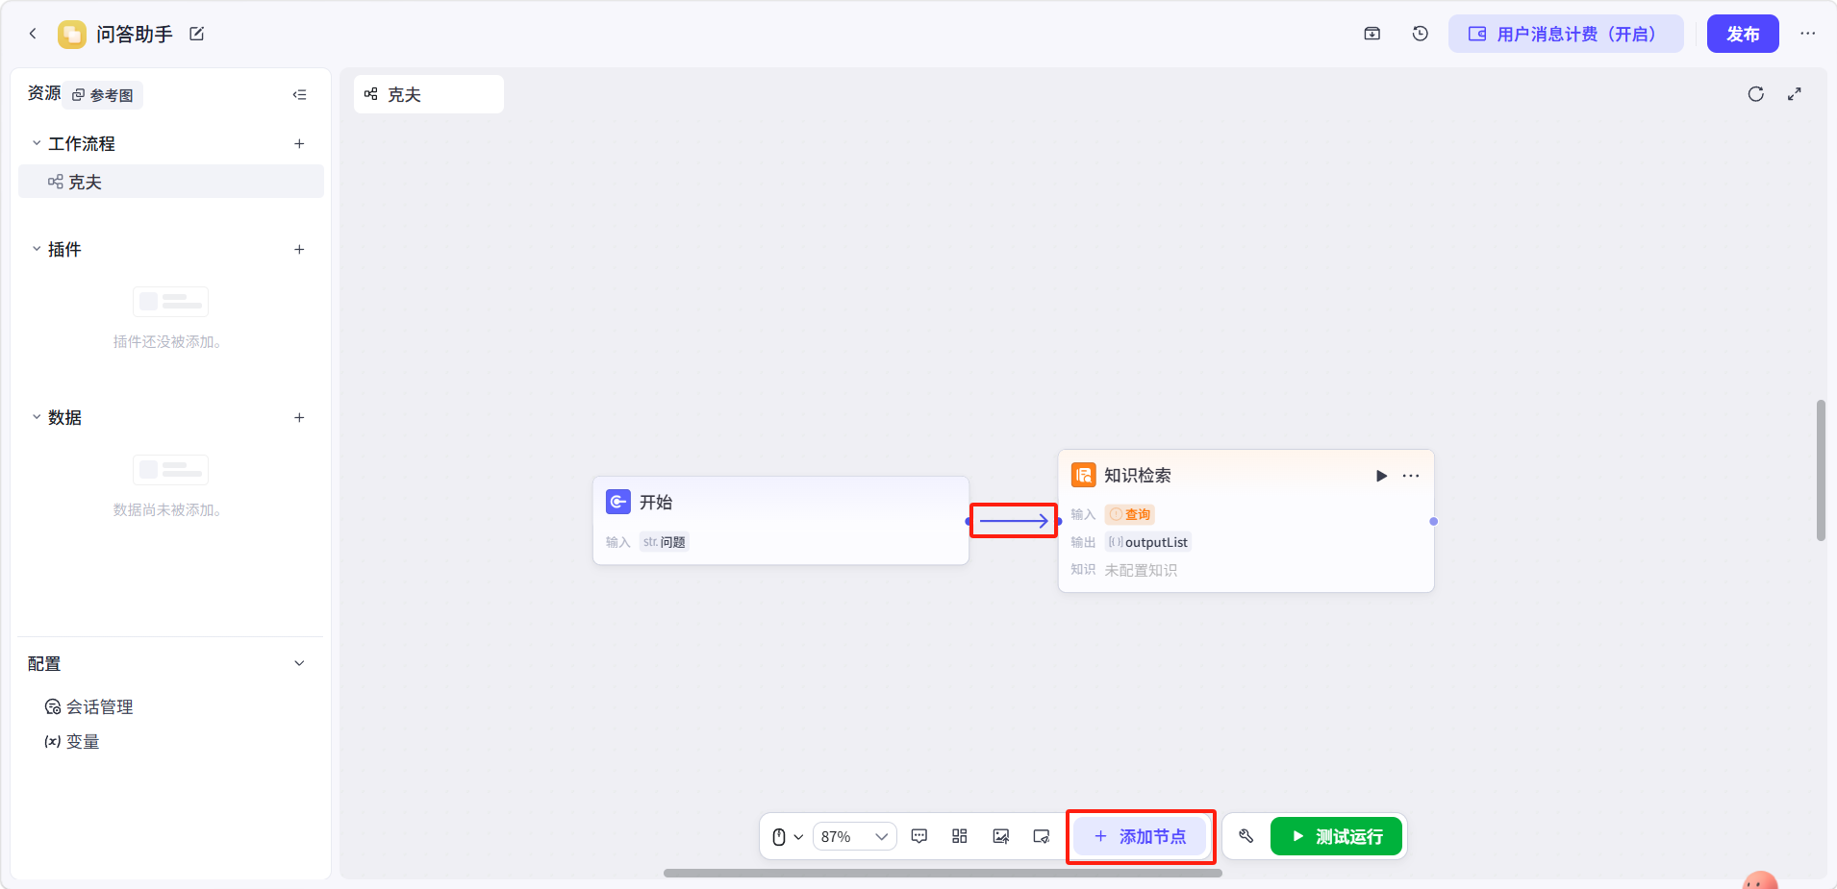Open 知识检索 node more options
Screen dimensions: 1837x889
1411,476
